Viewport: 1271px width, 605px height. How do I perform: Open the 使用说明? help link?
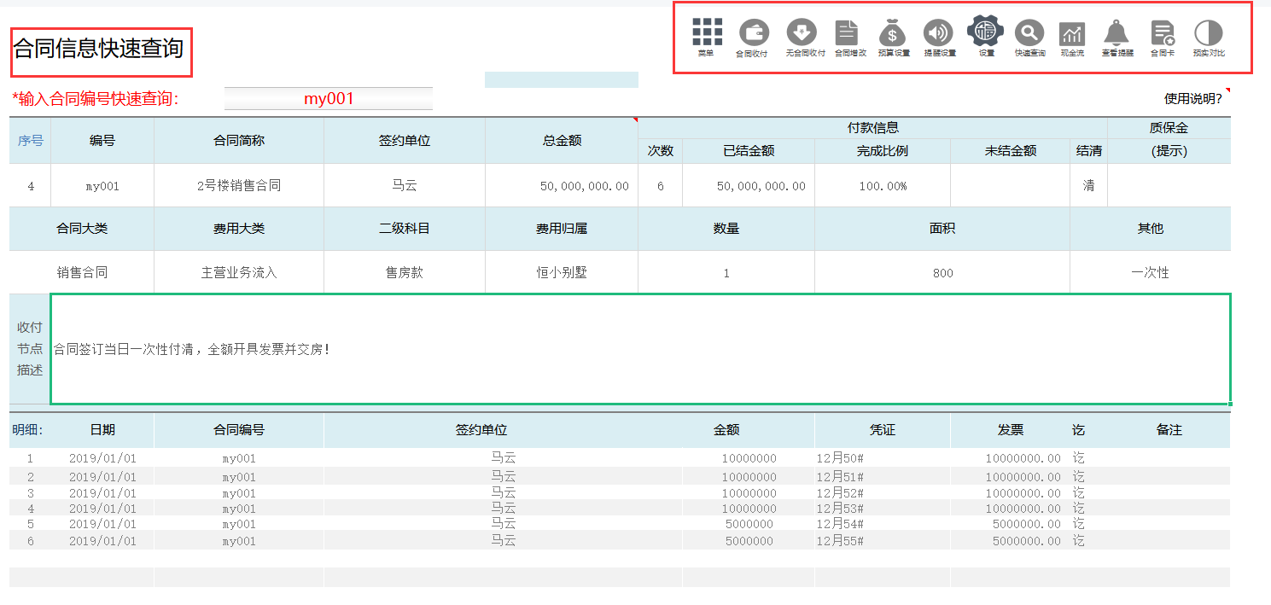(x=1193, y=98)
